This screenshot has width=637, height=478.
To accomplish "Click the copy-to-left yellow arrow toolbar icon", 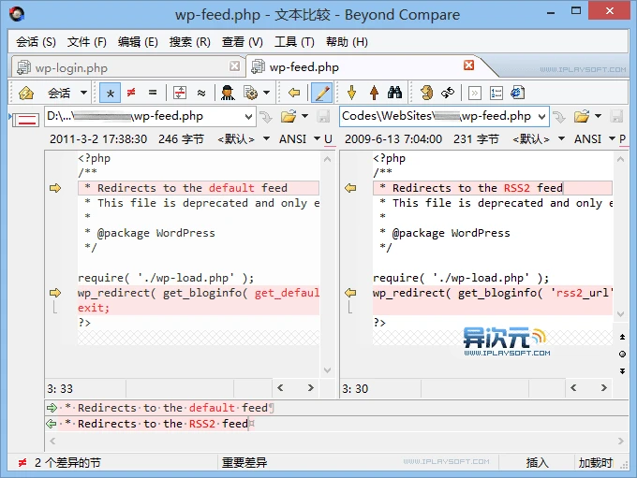I will coord(294,93).
